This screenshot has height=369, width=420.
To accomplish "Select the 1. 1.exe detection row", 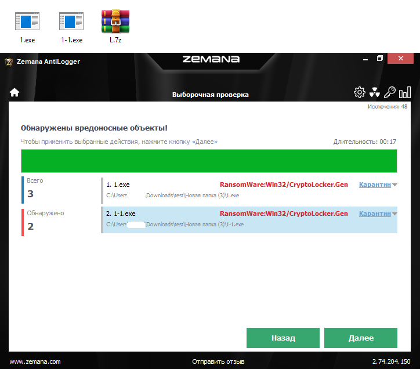I will [249, 190].
